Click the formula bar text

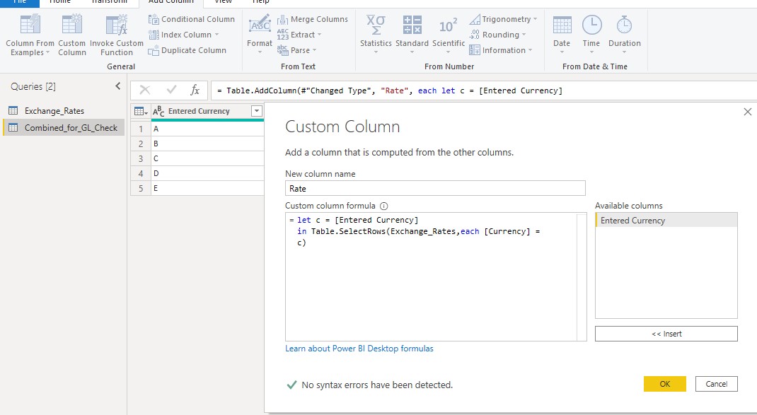point(390,90)
